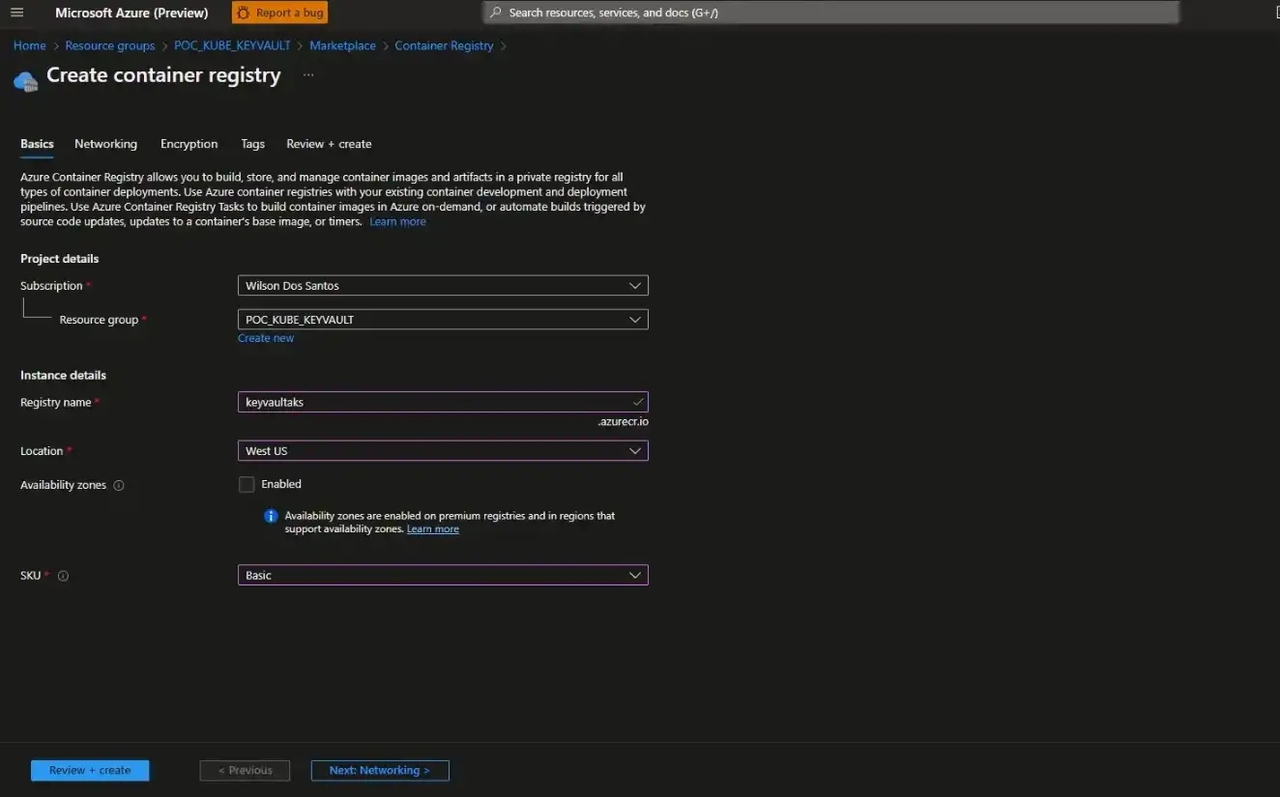The width and height of the screenshot is (1280, 797).
Task: Switch to the Tags tab
Action: point(252,144)
